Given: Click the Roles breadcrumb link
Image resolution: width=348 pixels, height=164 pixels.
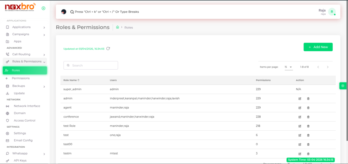Looking at the screenshot, I should click(x=128, y=27).
